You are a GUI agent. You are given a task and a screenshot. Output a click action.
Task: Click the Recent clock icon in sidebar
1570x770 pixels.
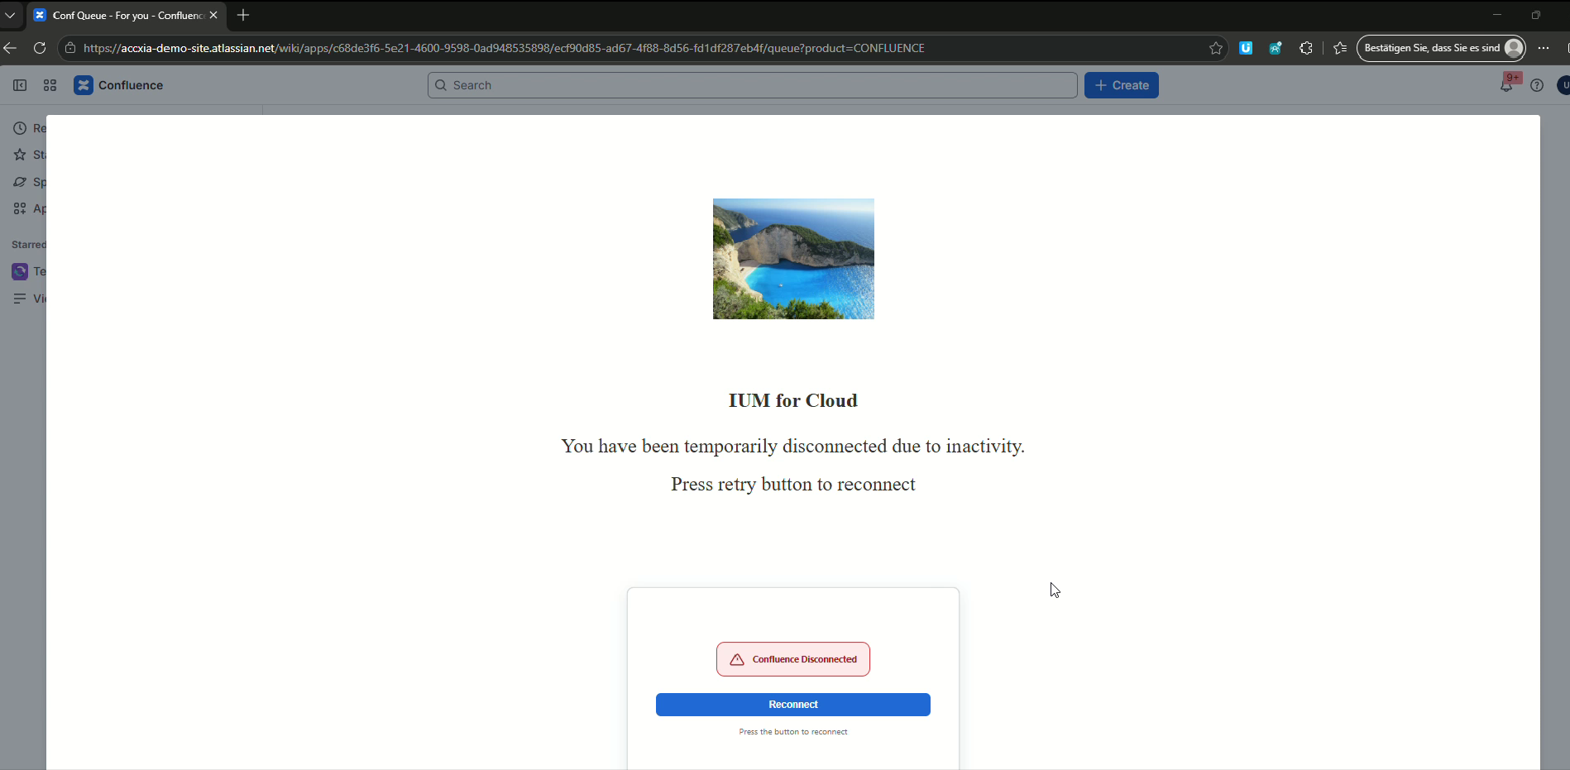[20, 128]
